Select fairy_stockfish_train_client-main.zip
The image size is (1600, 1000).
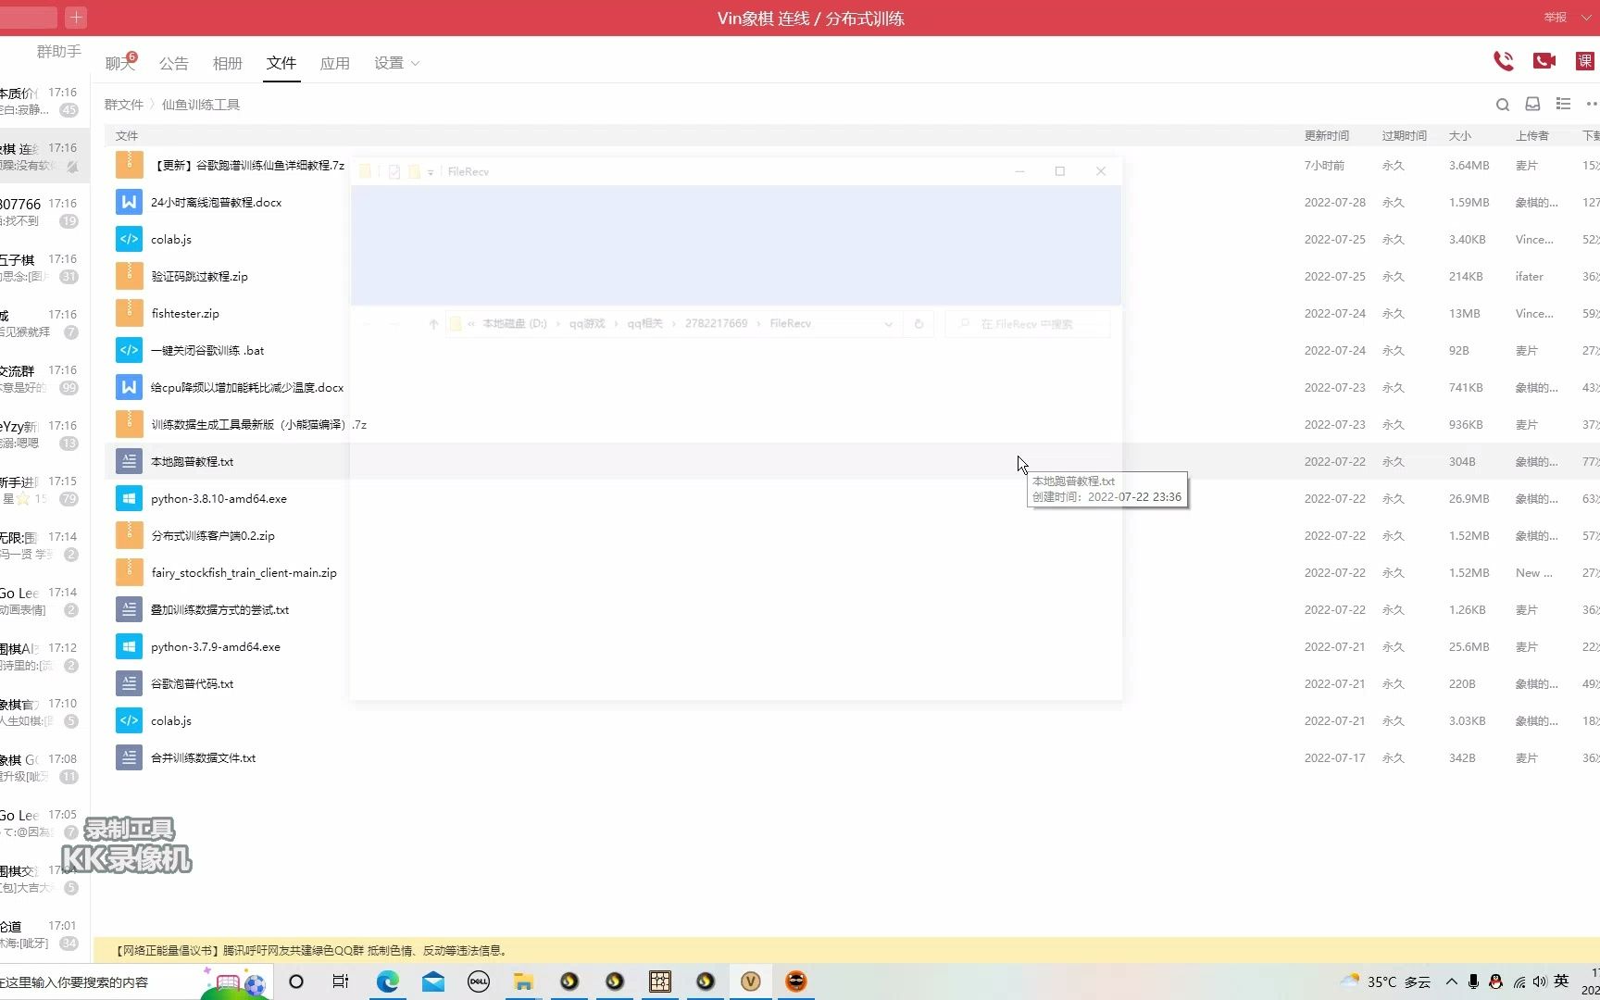[244, 572]
